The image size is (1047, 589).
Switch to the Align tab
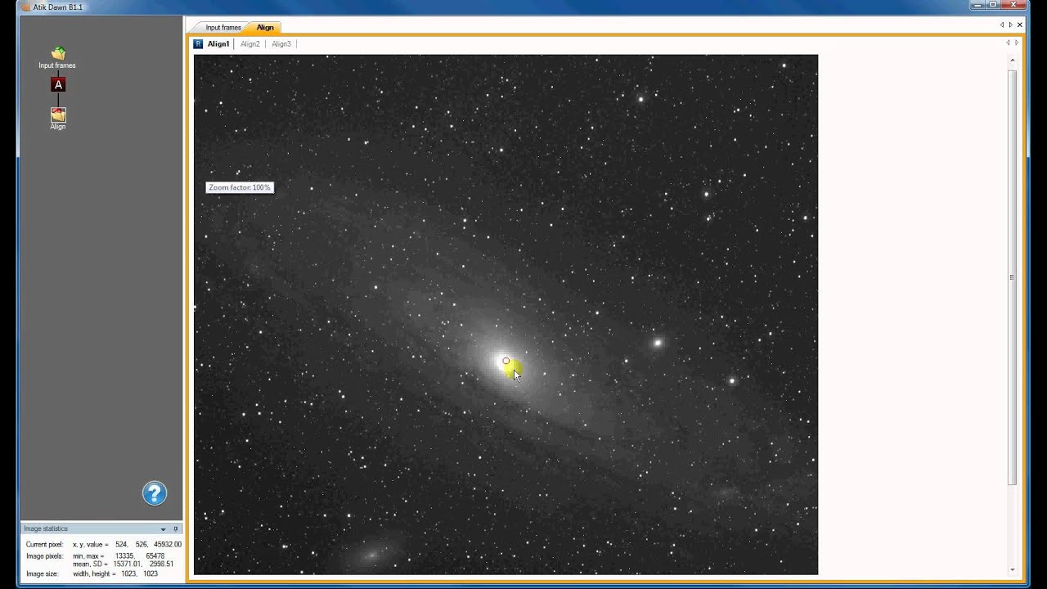click(265, 28)
